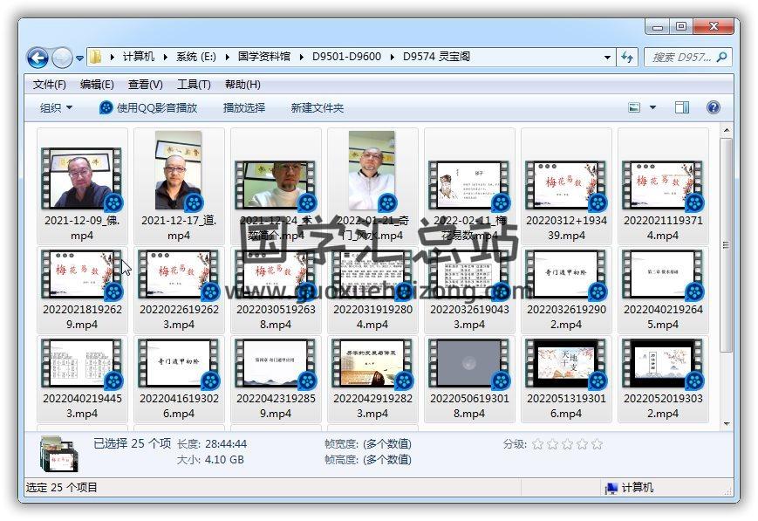758x521 pixels.
Task: Set rating to five stars
Action: pyautogui.click(x=597, y=444)
